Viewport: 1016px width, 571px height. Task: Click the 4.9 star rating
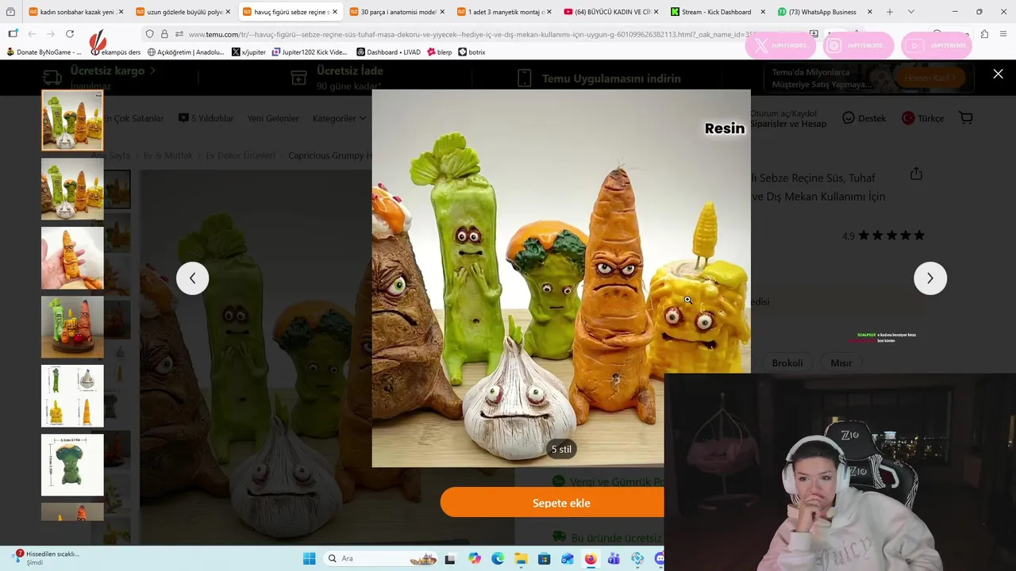883,236
